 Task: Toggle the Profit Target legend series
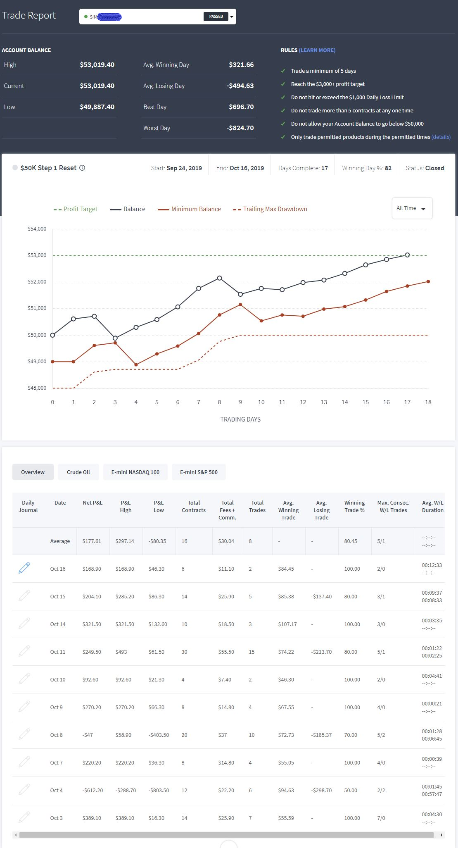[76, 209]
